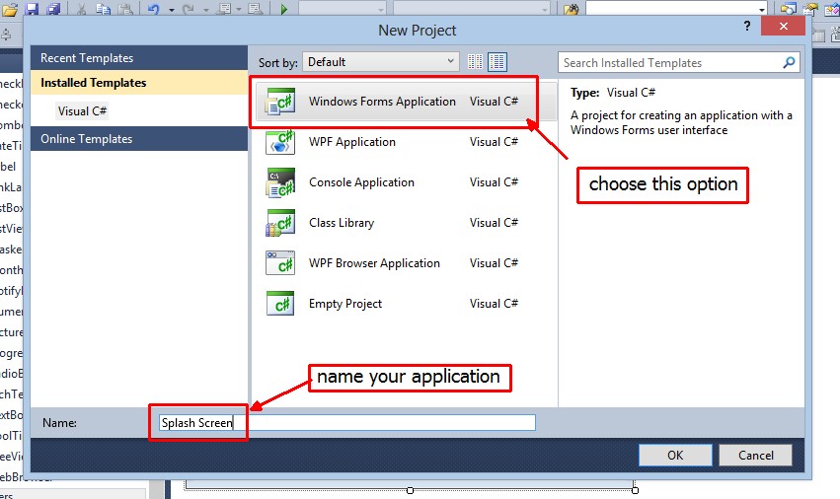The image size is (840, 499).
Task: Open Recent Templates section
Action: (139, 58)
